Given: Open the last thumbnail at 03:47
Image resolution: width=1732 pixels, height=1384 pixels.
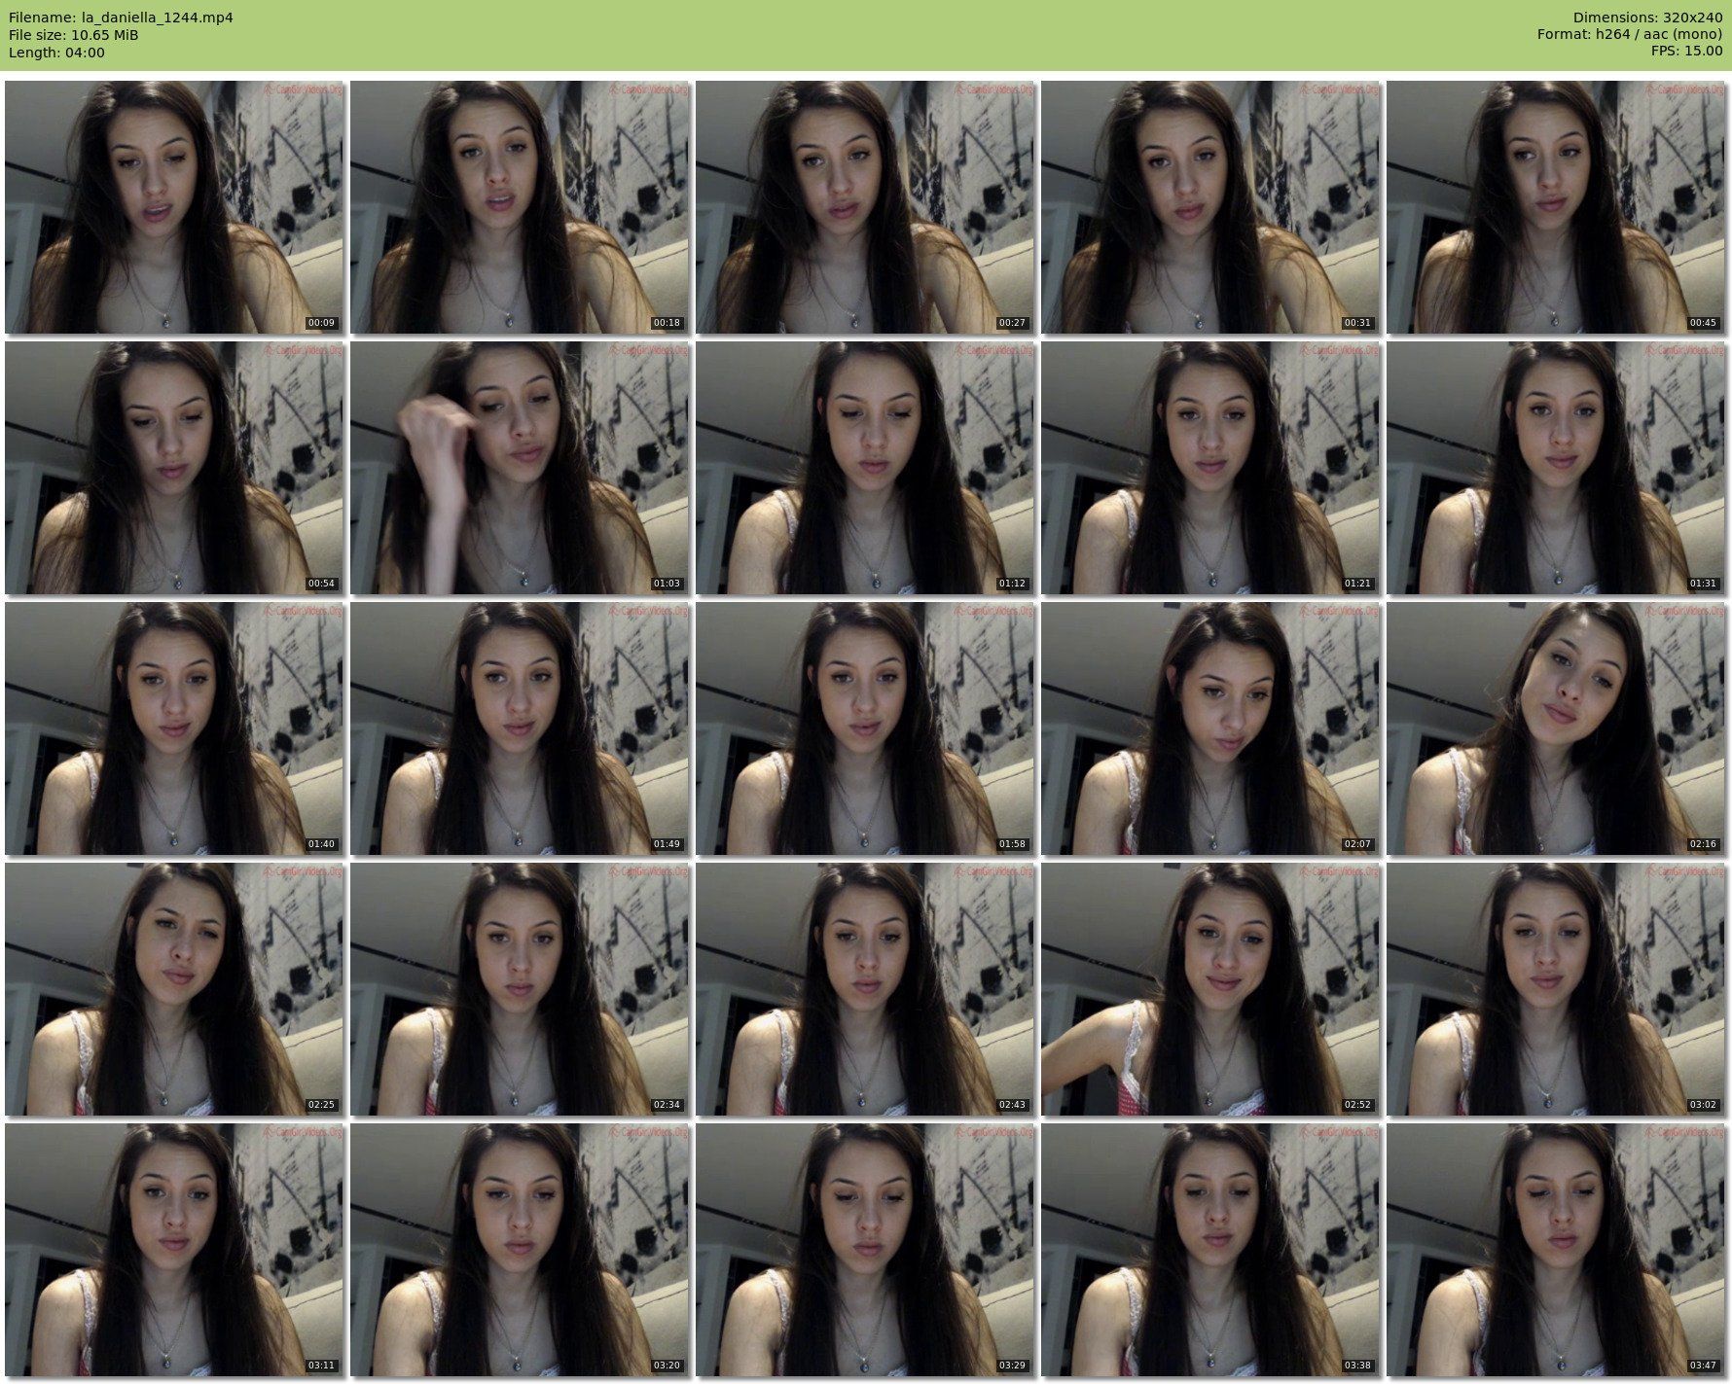Looking at the screenshot, I should (1556, 1250).
